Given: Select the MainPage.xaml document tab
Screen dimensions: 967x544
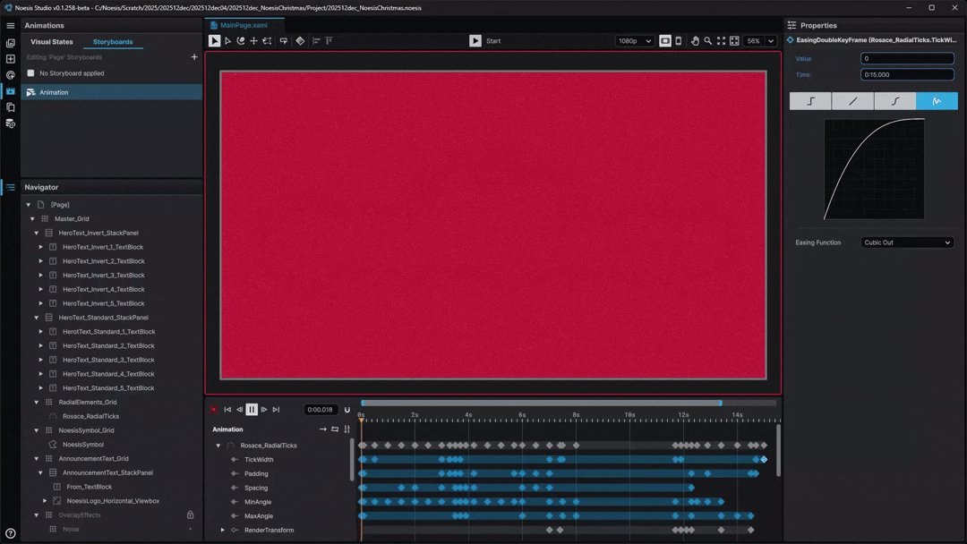Looking at the screenshot, I should tap(244, 25).
